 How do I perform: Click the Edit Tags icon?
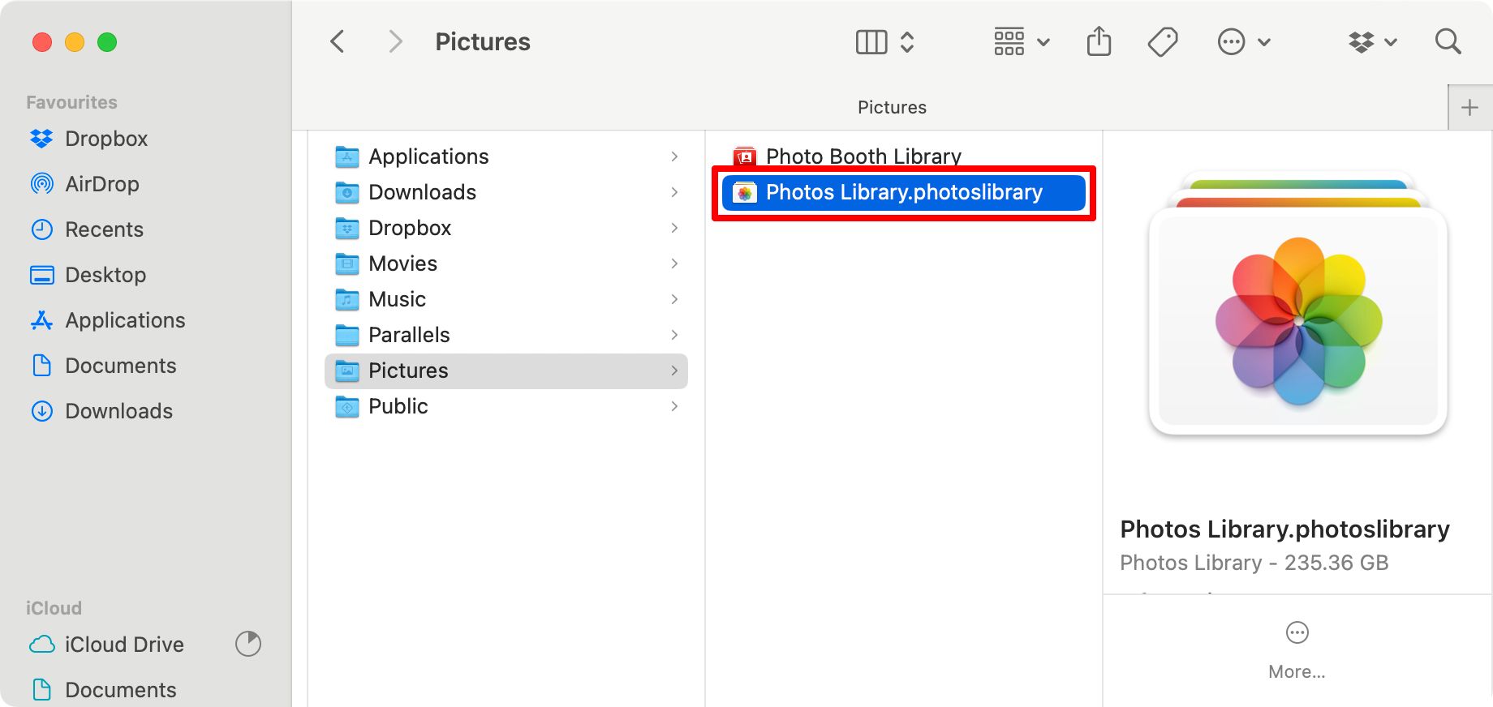tap(1163, 41)
